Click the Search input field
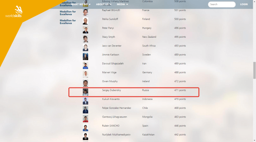256x142 pixels. click(x=222, y=4)
